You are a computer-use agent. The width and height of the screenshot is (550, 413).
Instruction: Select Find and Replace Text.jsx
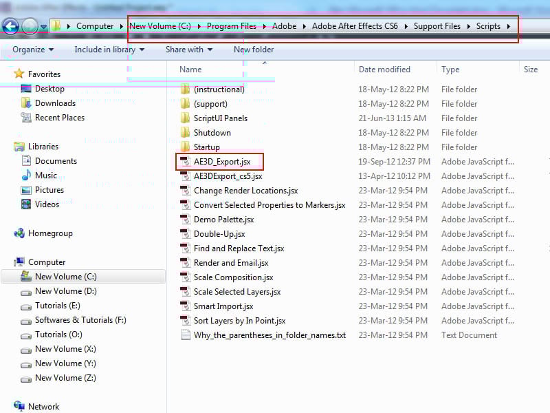click(x=239, y=248)
